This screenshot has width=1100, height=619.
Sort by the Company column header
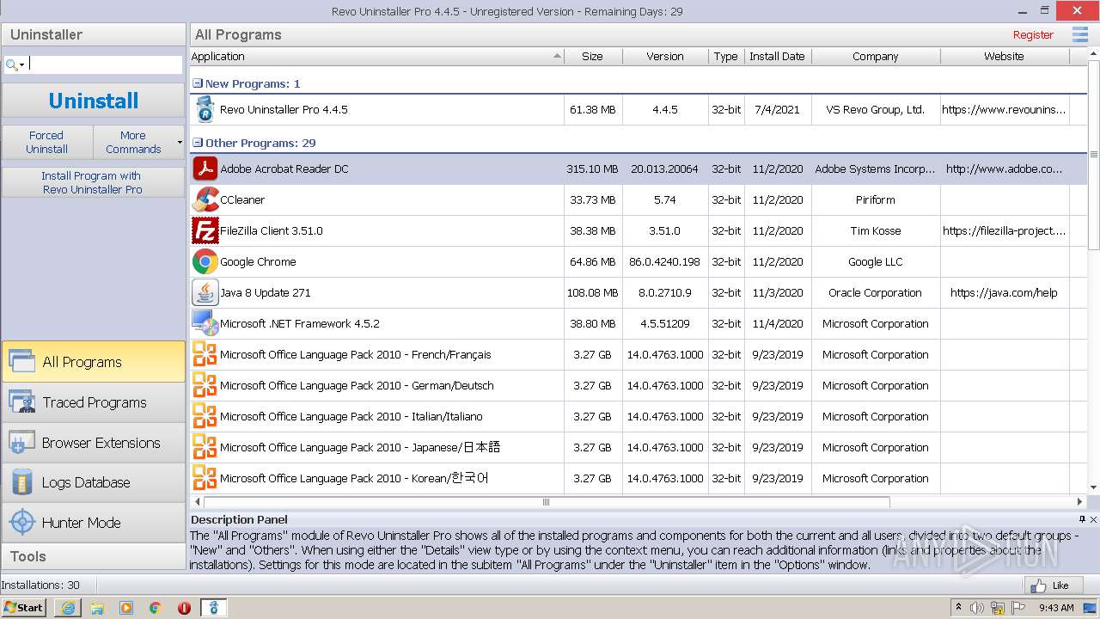click(876, 56)
